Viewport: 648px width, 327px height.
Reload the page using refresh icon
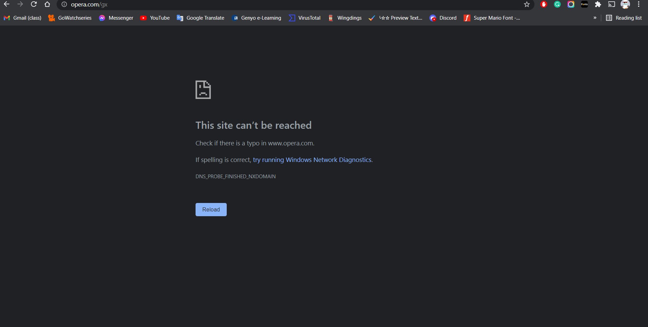(x=34, y=4)
